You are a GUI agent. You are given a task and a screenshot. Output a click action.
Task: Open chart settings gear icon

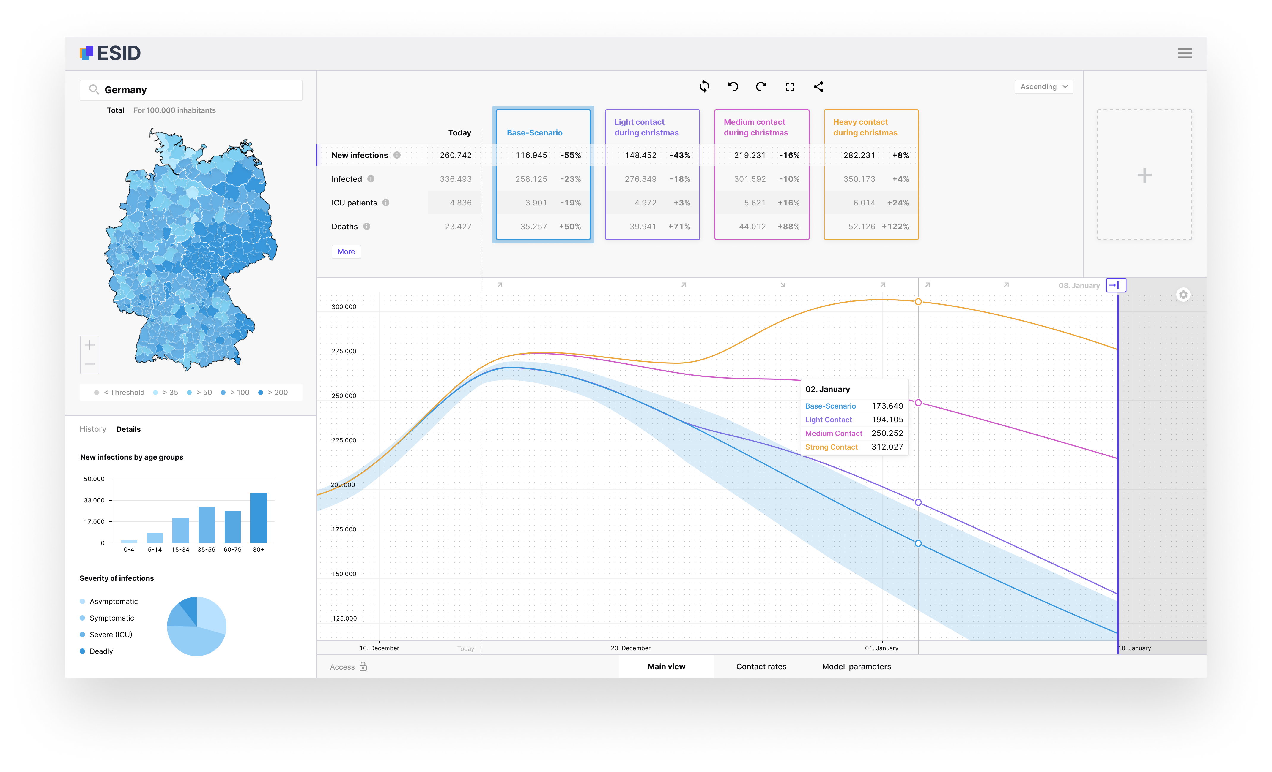tap(1183, 295)
